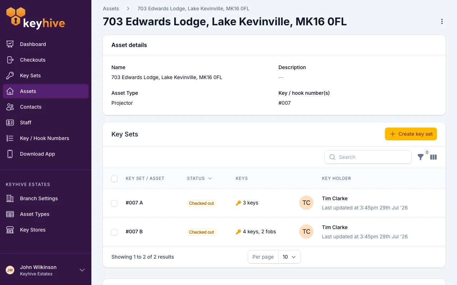457x285 pixels.
Task: Click filter count badge 0
Action: (x=427, y=152)
